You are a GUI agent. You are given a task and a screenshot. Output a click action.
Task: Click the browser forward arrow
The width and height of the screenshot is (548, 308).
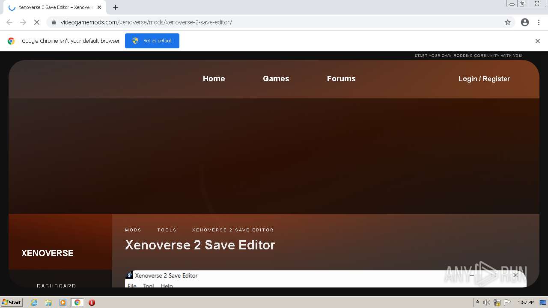[23, 22]
